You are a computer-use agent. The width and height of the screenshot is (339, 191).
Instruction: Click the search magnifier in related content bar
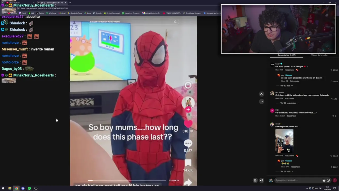(x=175, y=22)
